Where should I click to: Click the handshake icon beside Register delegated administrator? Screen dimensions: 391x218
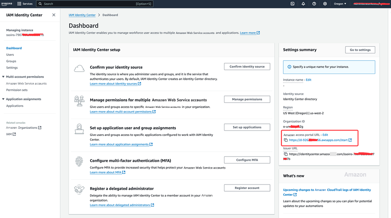click(79, 189)
